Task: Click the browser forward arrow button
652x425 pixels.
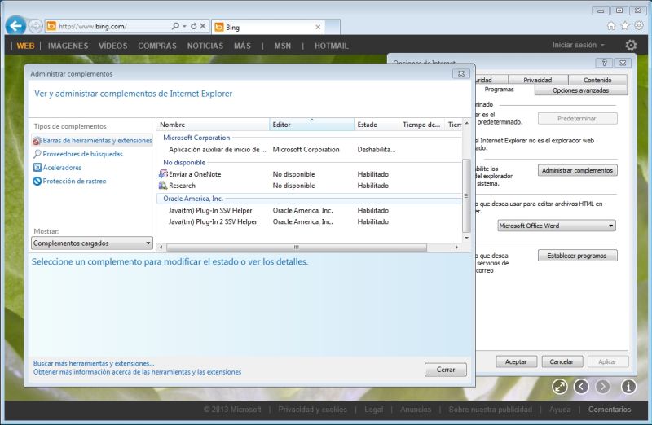Action: click(x=36, y=27)
